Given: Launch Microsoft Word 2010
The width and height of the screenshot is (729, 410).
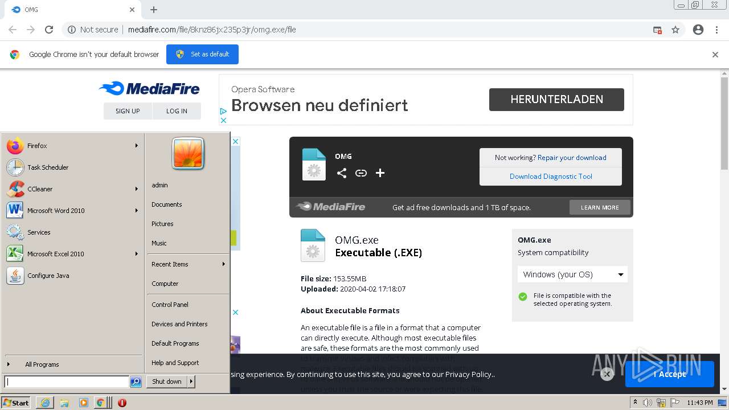Looking at the screenshot, I should (x=72, y=211).
